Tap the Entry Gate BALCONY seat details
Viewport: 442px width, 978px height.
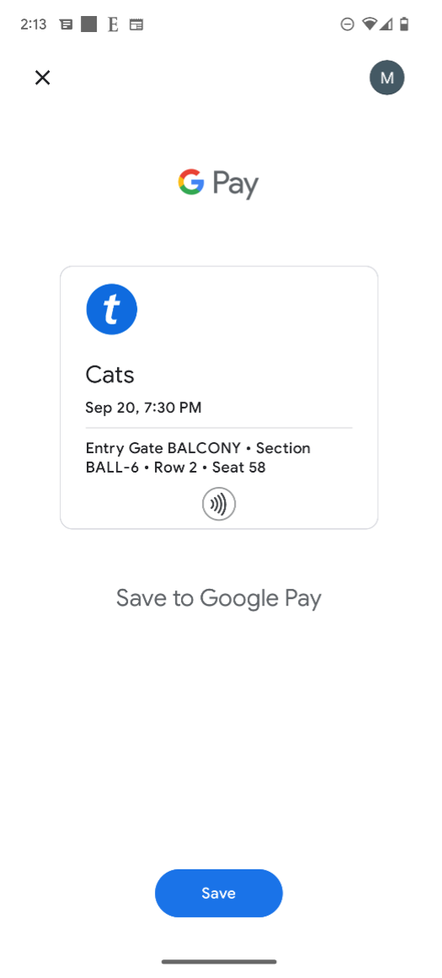(x=198, y=457)
